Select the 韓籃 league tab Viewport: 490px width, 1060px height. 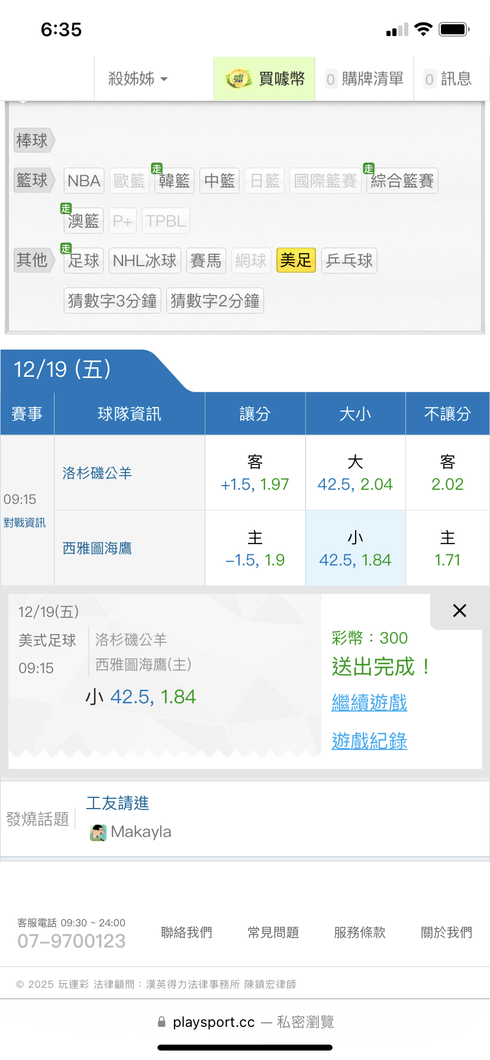[x=174, y=181]
